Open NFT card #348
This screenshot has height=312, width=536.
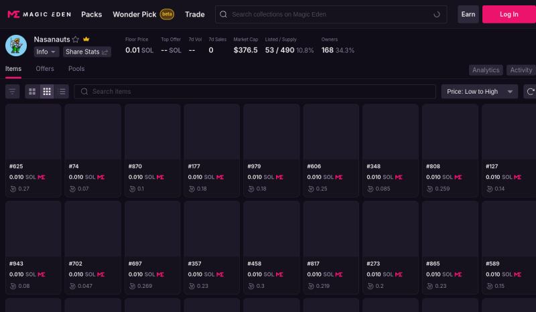pyautogui.click(x=391, y=151)
